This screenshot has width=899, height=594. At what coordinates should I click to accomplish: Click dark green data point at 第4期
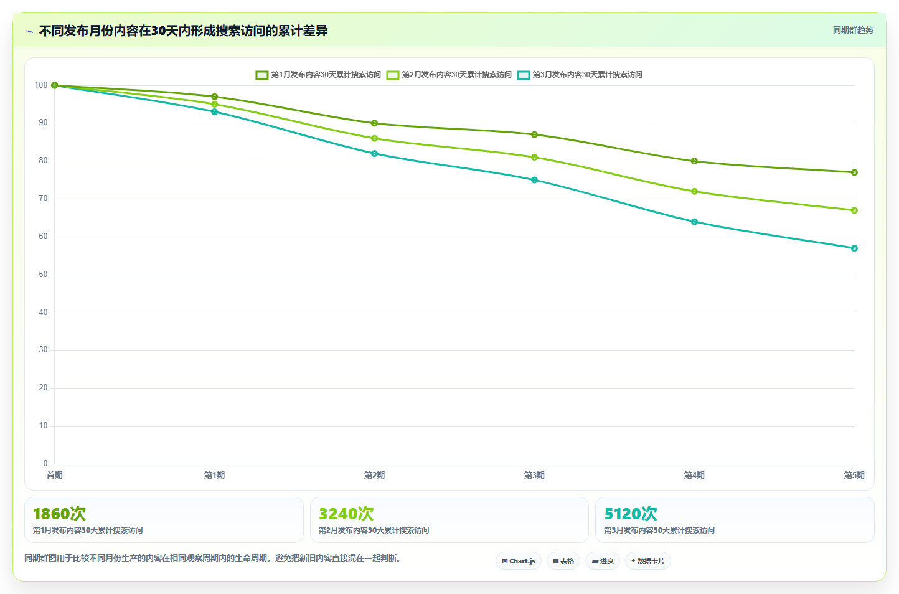[x=695, y=161]
